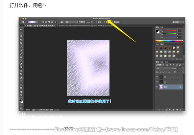Hide the background layer
The image size is (194, 135).
[157, 87]
